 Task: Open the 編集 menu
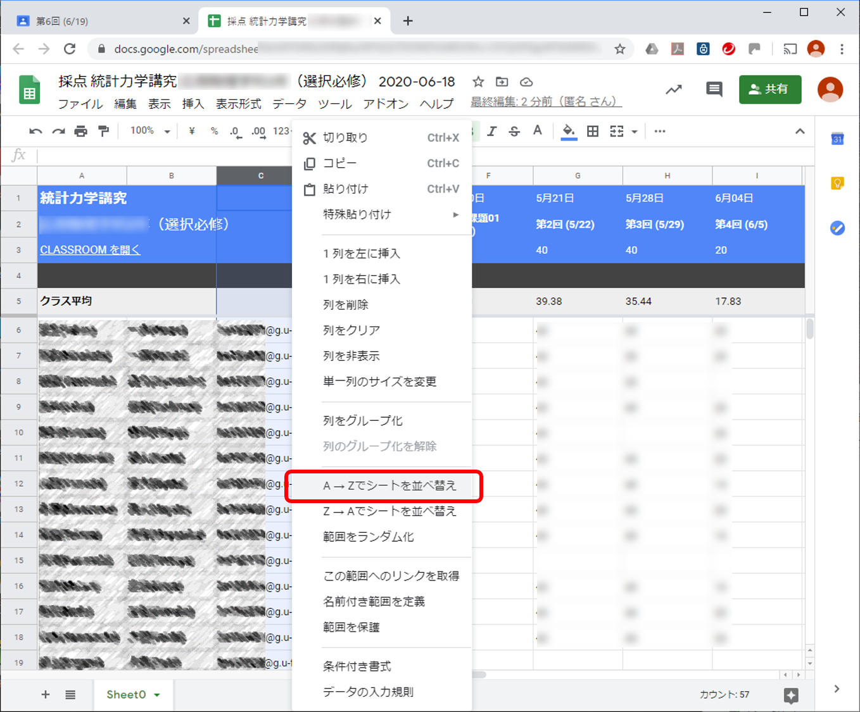(125, 104)
